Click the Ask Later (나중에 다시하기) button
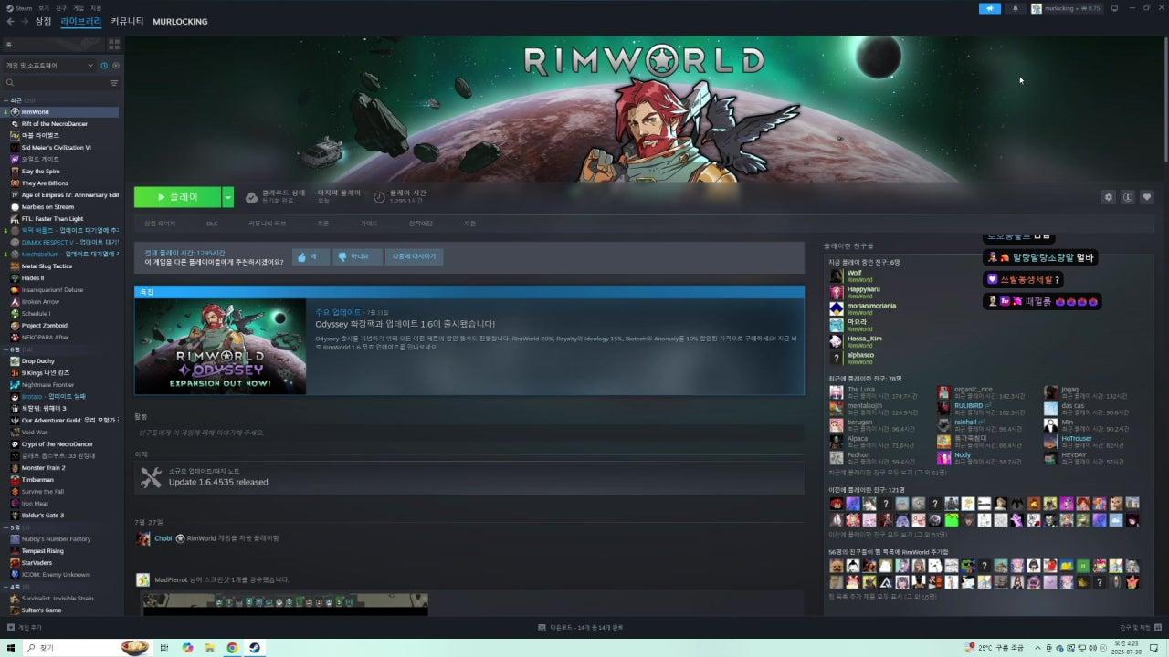This screenshot has width=1169, height=657. click(x=414, y=257)
